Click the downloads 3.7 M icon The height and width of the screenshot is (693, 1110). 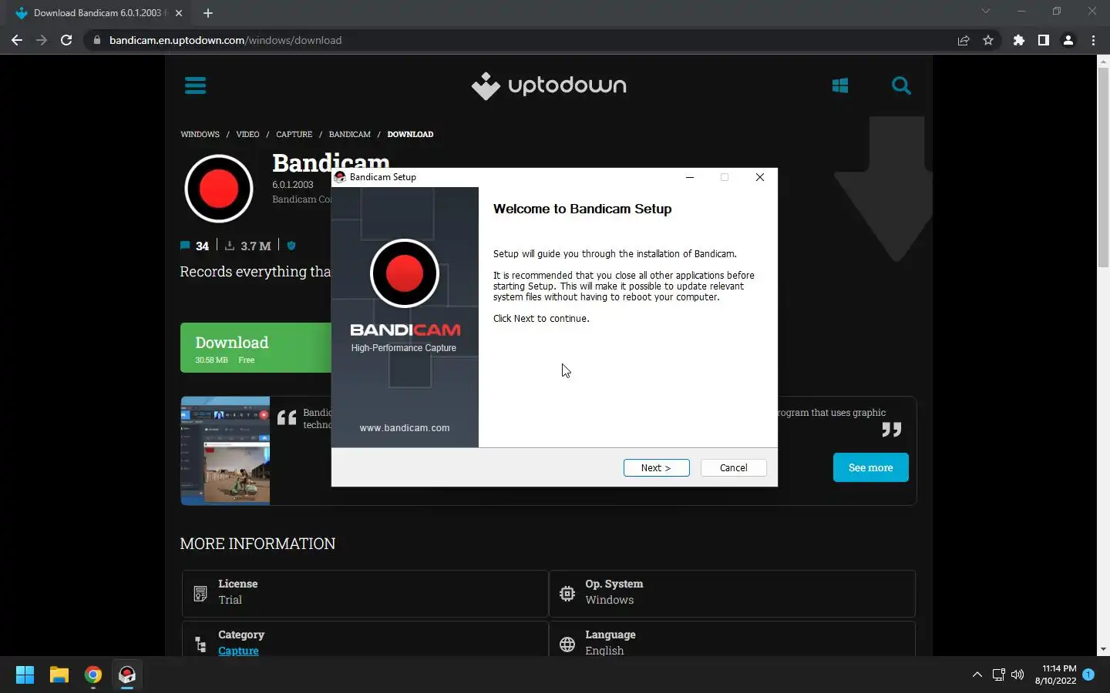tap(230, 246)
